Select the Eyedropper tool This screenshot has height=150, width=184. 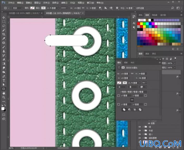[x=4, y=38]
